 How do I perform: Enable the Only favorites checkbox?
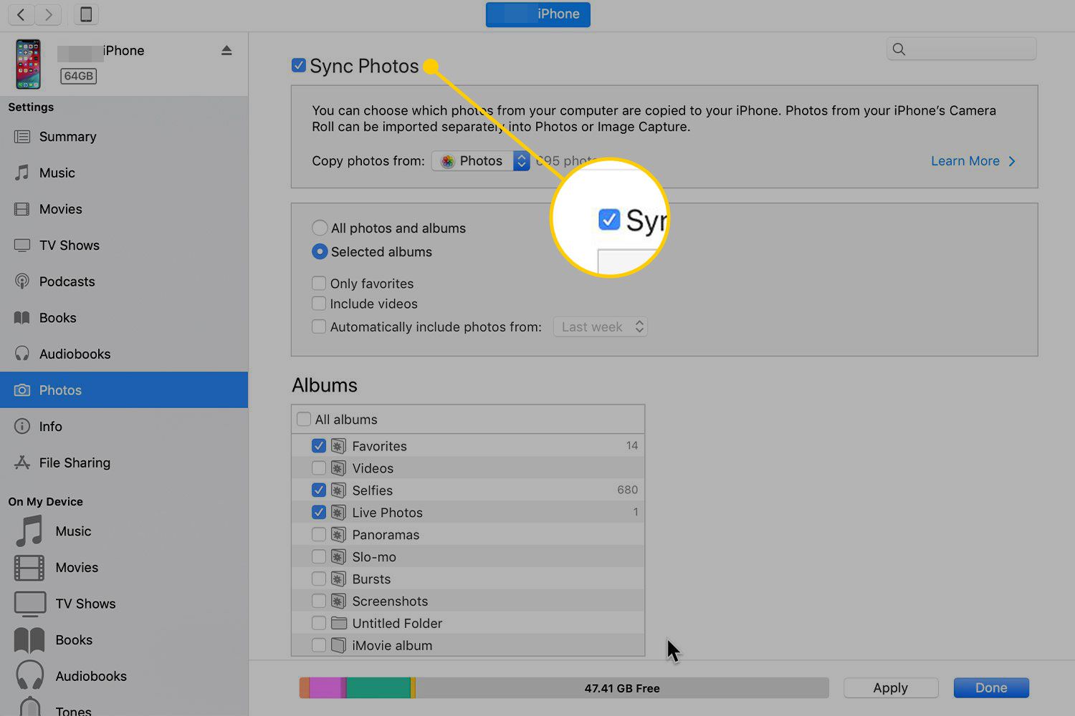tap(319, 284)
